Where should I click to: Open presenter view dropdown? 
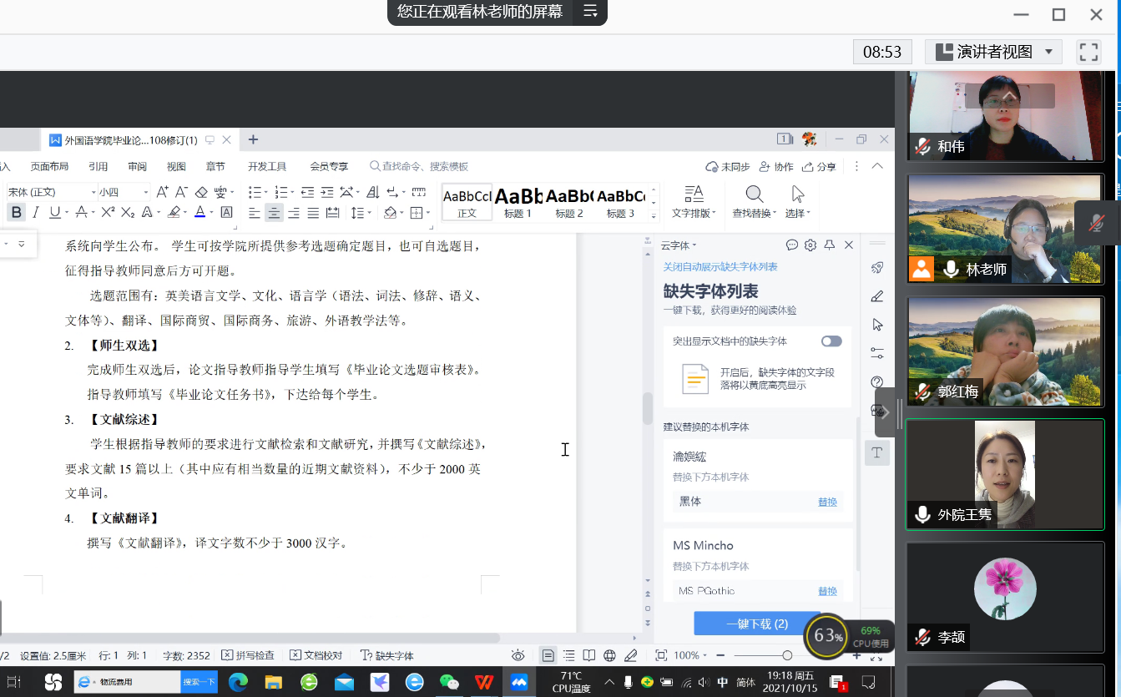[x=993, y=52]
